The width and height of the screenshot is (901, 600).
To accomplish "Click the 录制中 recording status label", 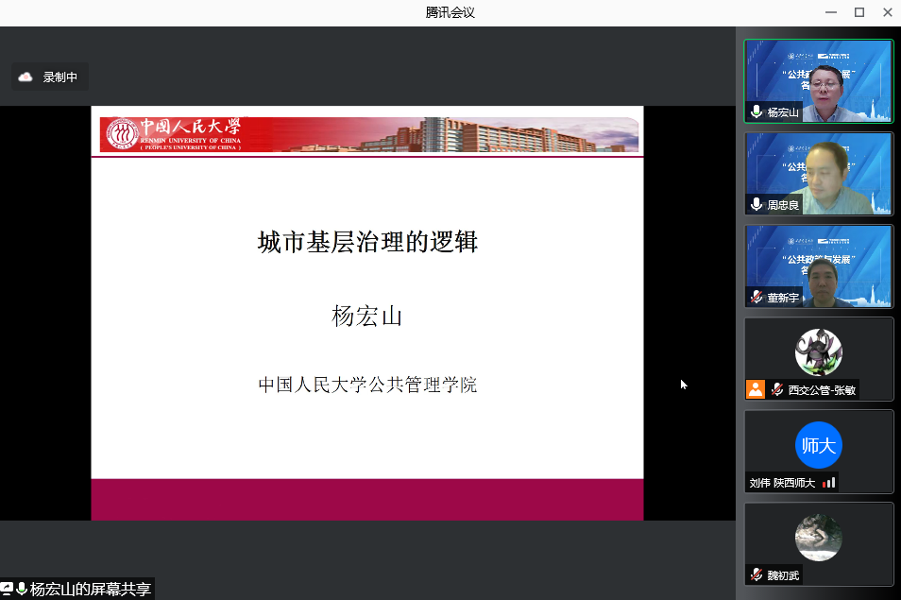I will [x=60, y=77].
